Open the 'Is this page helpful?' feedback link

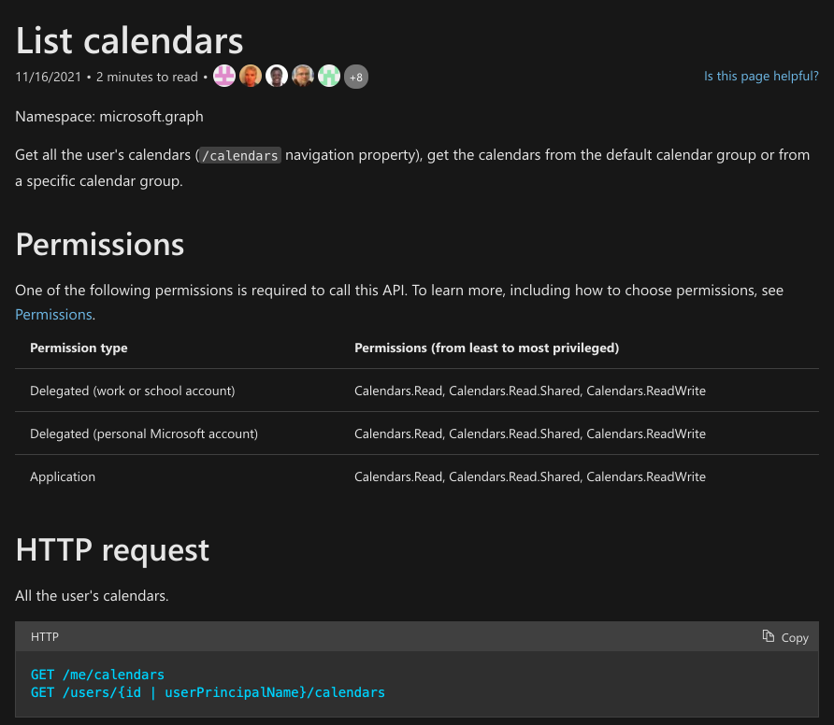tap(761, 77)
